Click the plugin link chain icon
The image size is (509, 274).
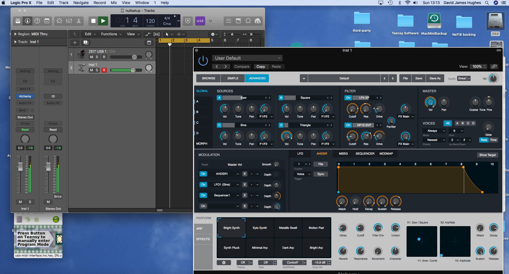494,66
